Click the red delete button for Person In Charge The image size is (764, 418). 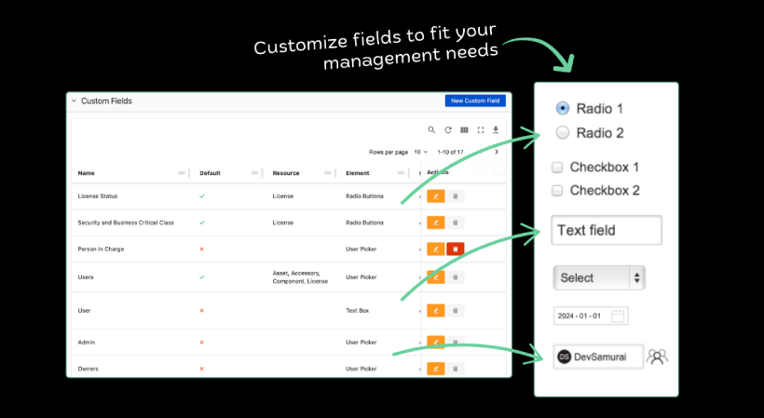(x=455, y=249)
